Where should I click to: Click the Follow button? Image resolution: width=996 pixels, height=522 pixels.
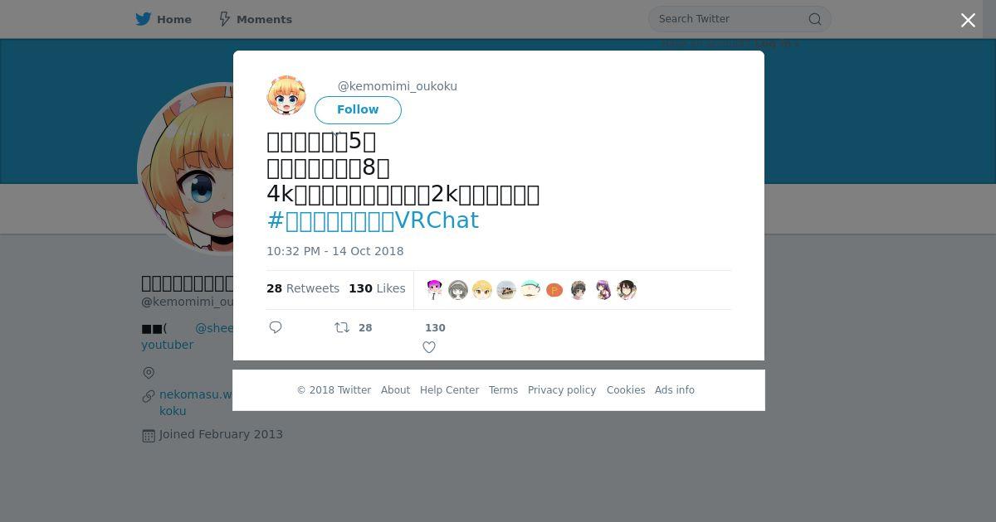[x=358, y=109]
